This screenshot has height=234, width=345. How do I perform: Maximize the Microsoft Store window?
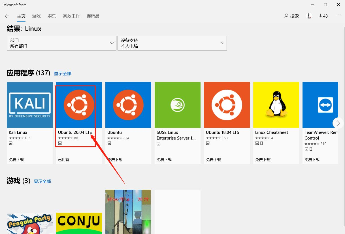point(325,5)
